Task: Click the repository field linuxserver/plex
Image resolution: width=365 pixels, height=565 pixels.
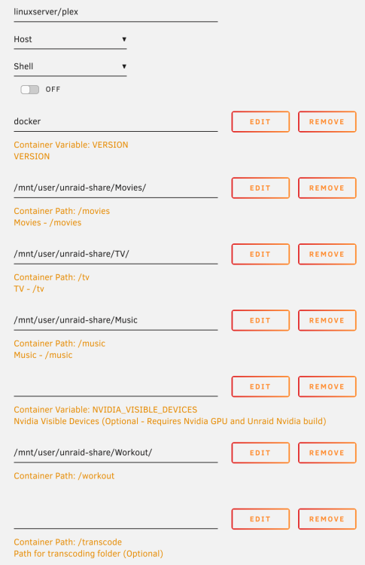Action: point(116,12)
